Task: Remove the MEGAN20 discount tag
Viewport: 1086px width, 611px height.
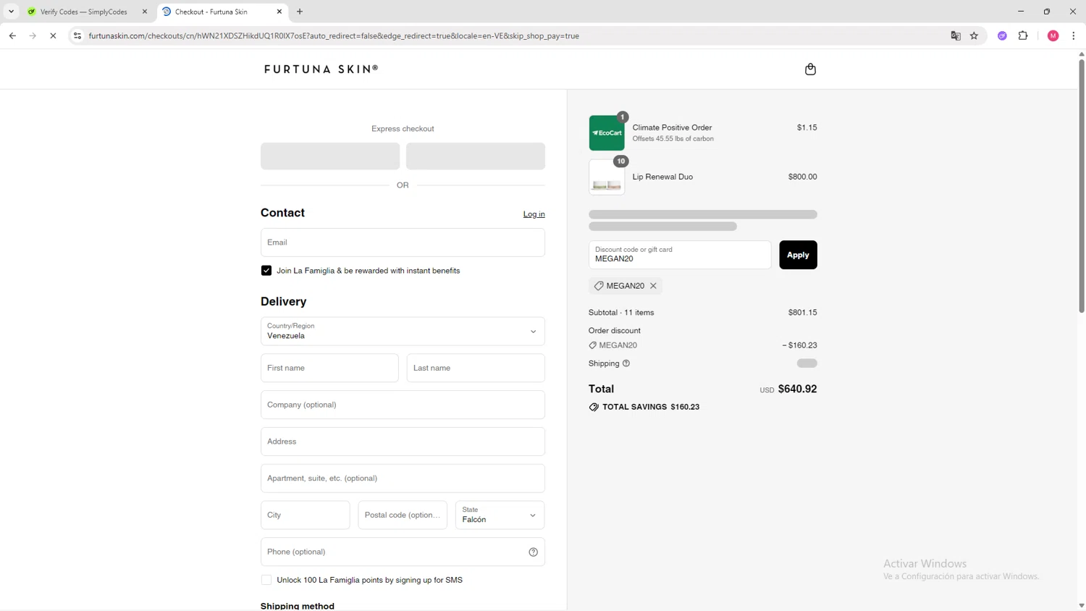Action: click(653, 286)
